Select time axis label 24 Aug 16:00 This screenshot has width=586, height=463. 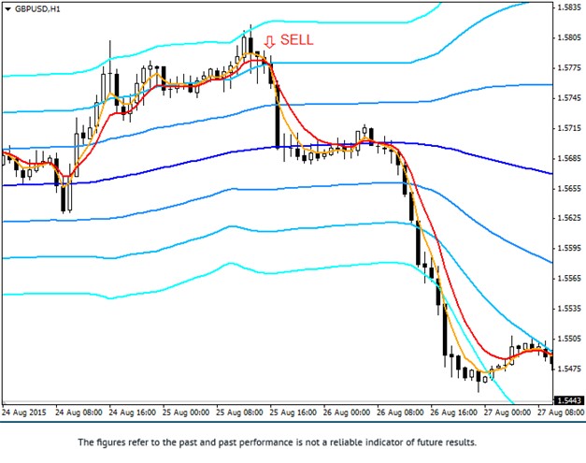point(133,412)
